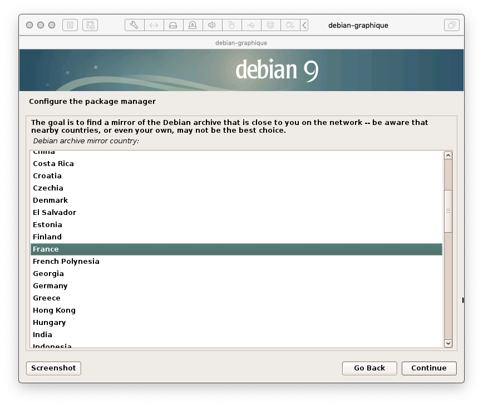The width and height of the screenshot is (483, 406).
Task: Select El Salvador in the list
Action: pos(236,212)
